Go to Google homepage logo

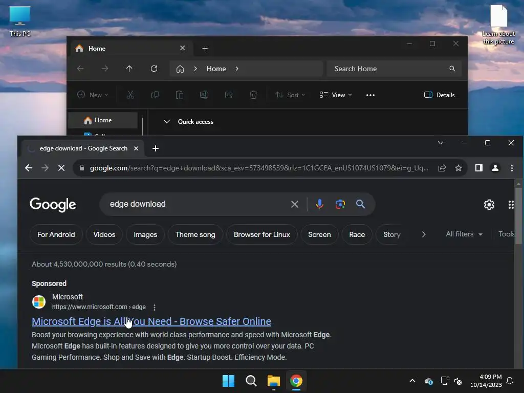pyautogui.click(x=53, y=205)
